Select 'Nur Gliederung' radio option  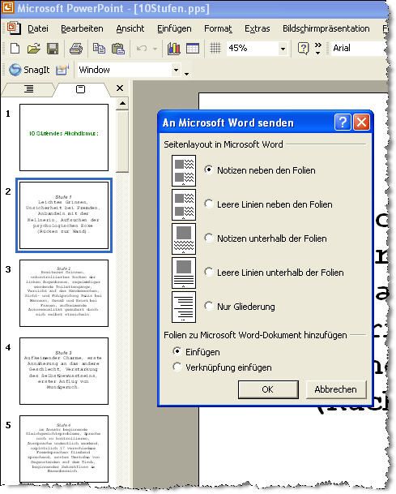point(209,306)
